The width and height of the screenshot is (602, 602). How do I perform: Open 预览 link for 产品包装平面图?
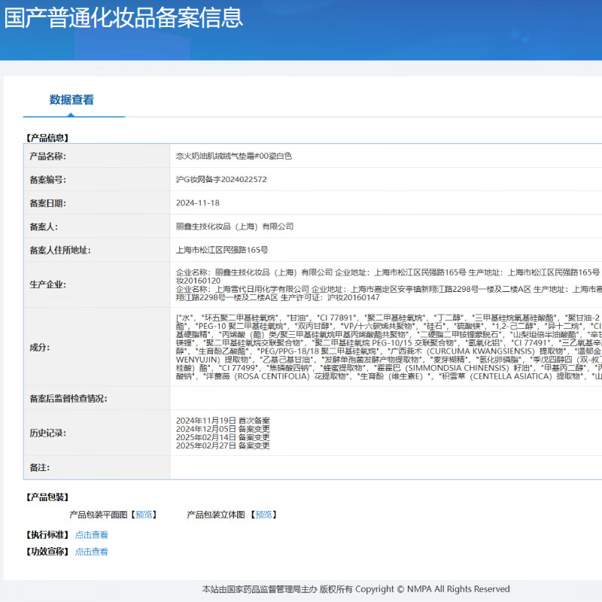145,515
